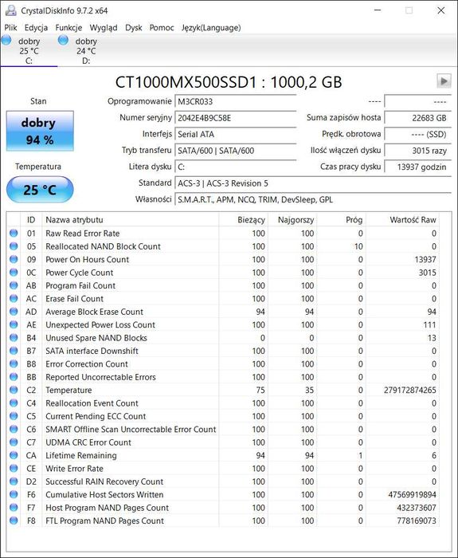Click status icon for Power Cycle Count
The height and width of the screenshot is (558, 458).
14,273
